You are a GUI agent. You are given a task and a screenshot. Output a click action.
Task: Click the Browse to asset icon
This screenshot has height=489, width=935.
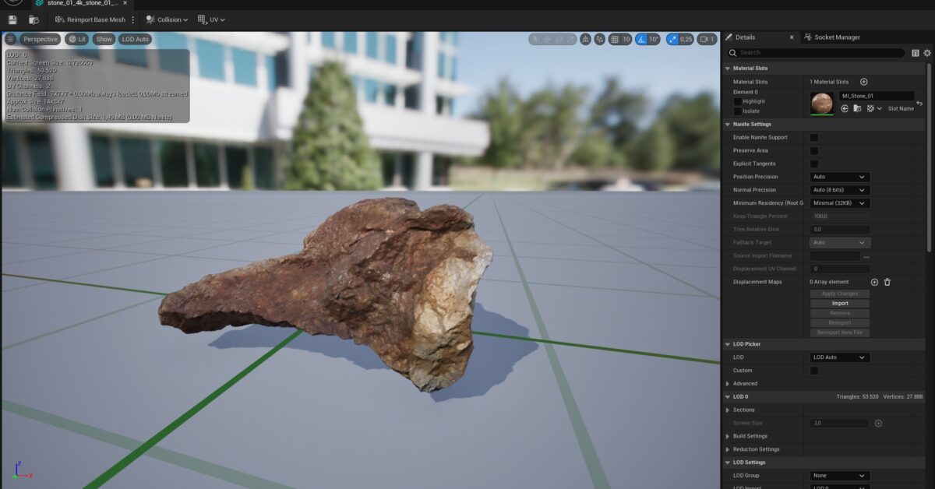point(33,19)
